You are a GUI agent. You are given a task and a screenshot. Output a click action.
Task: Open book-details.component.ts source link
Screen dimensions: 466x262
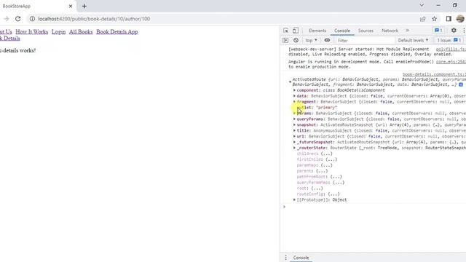pyautogui.click(x=434, y=74)
